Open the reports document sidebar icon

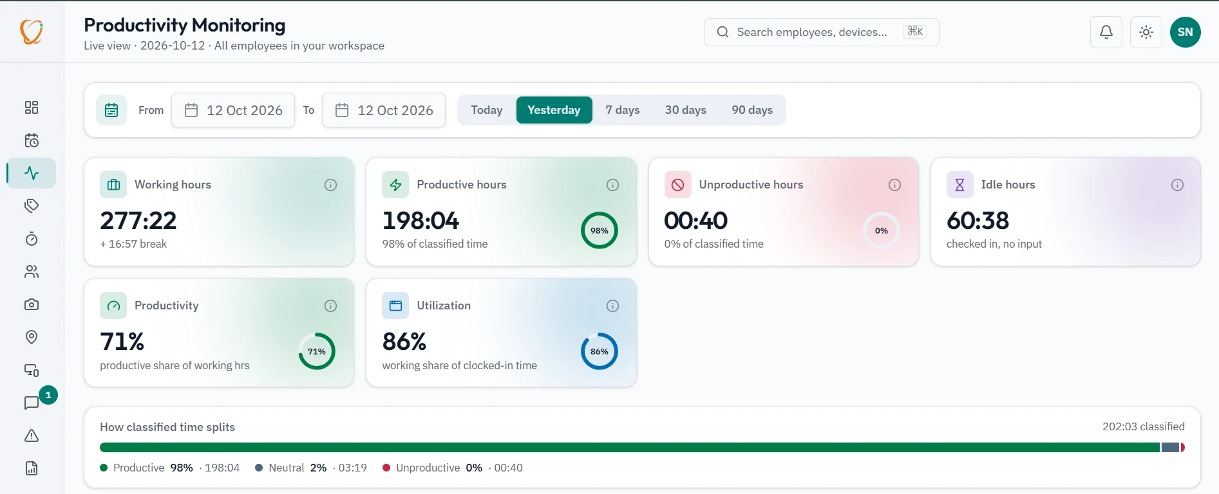tap(32, 468)
